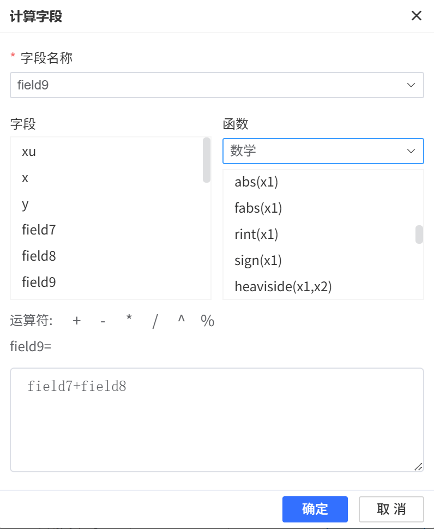Close the 计算字段 dialog
This screenshot has width=434, height=529.
[417, 16]
